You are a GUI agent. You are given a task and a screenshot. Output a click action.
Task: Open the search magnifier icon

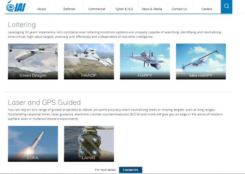[x=226, y=6]
